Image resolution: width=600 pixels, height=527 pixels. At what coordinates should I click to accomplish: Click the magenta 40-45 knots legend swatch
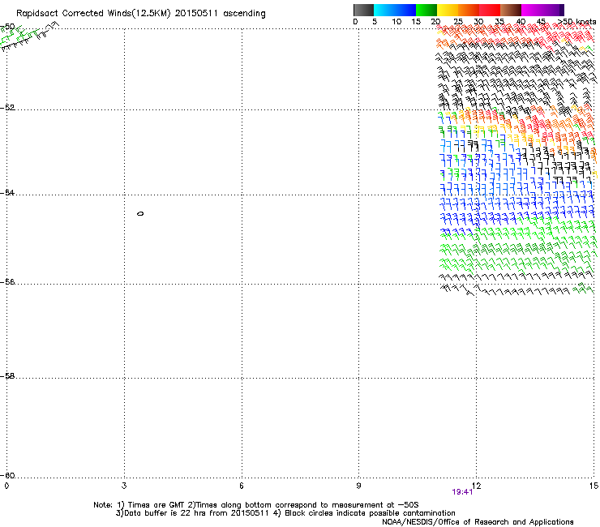532,10
